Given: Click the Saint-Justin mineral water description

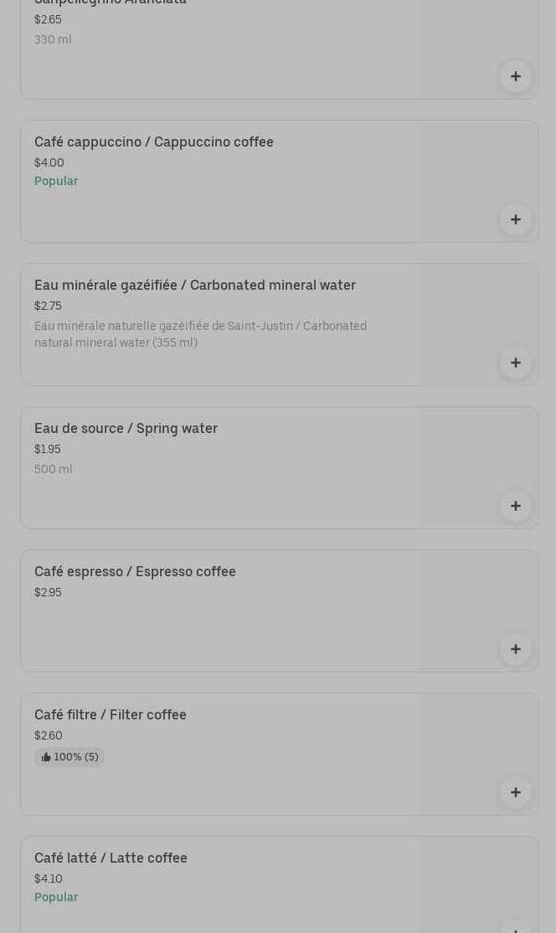Looking at the screenshot, I should pos(200,334).
